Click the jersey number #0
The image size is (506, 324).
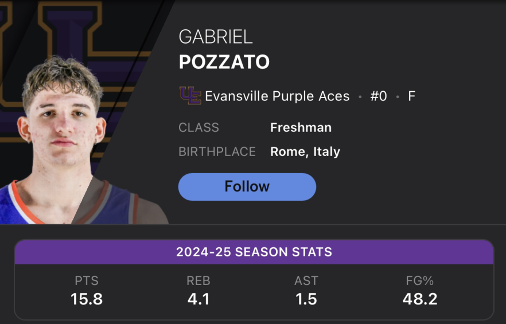tap(379, 96)
